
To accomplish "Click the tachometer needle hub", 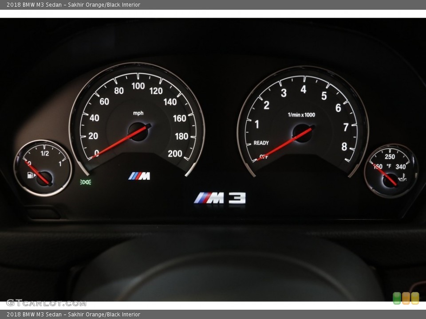I will tap(302, 133).
